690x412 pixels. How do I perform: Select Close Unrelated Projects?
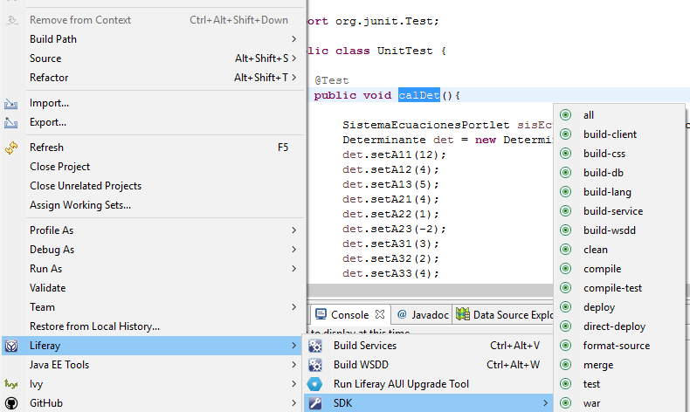[152, 186]
